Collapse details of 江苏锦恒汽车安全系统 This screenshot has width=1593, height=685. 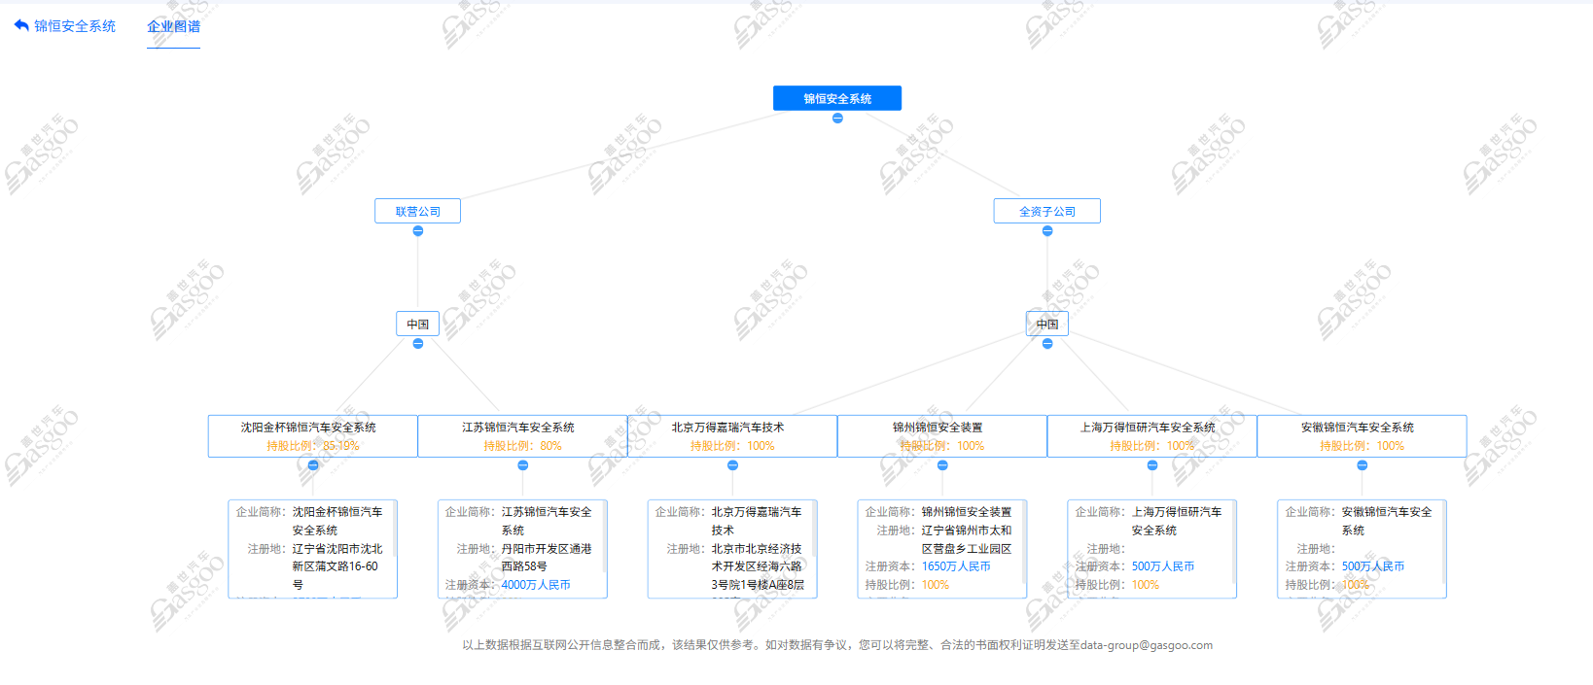[522, 465]
